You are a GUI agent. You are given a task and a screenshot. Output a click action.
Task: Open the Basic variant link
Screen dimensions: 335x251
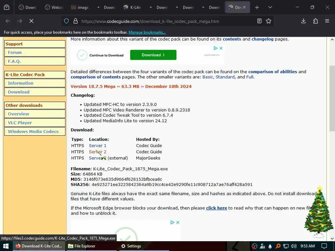click(x=208, y=77)
